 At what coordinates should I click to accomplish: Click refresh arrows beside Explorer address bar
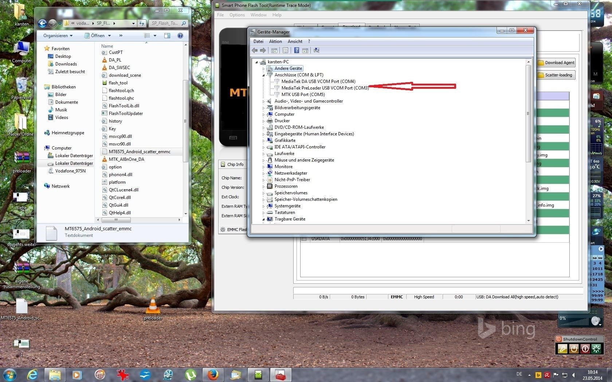(x=142, y=23)
